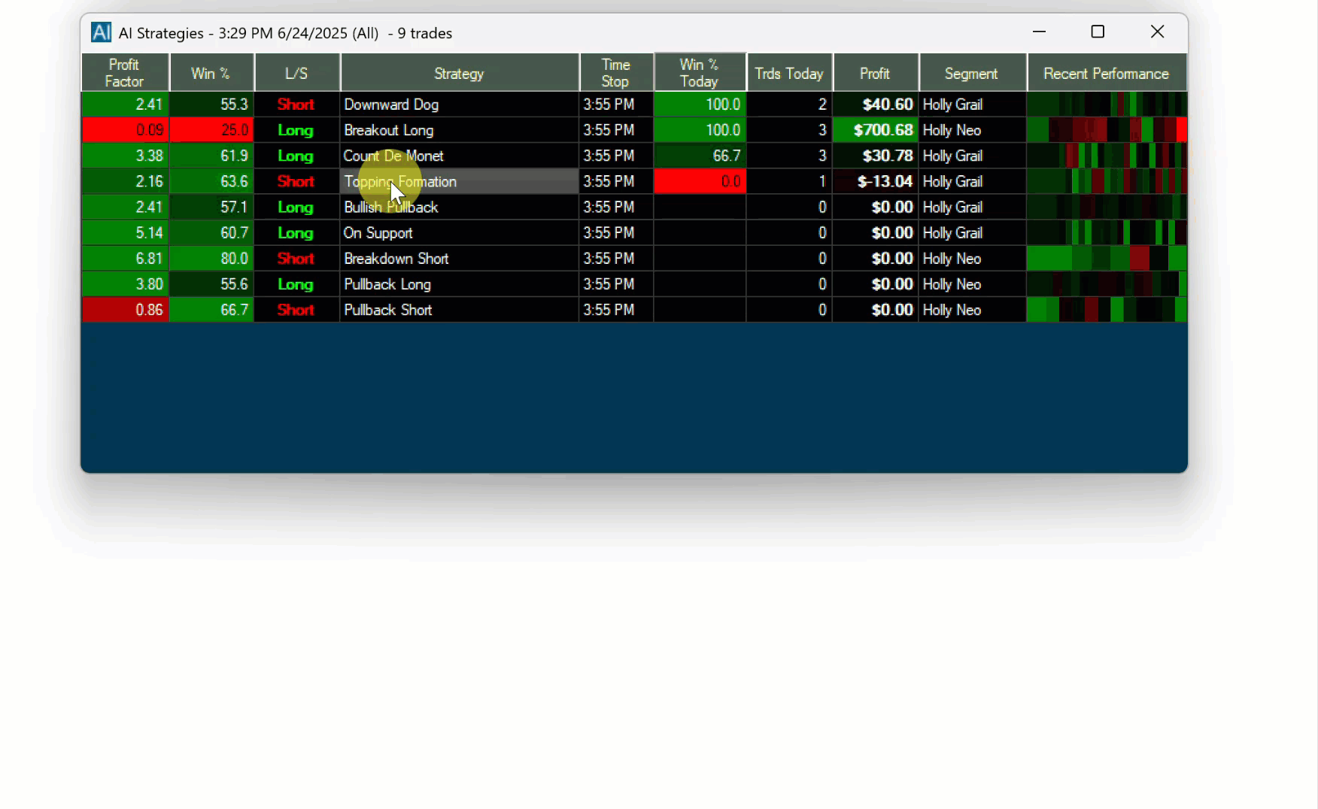Click the AI Strategies app icon in title bar
This screenshot has width=1318, height=809.
pos(101,32)
